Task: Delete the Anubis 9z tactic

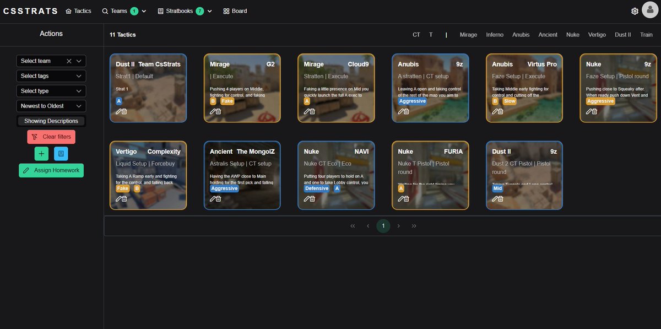Action: point(407,111)
